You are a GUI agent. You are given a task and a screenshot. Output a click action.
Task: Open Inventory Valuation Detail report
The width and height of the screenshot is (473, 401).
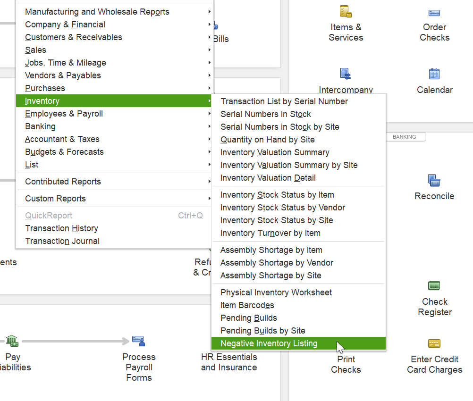point(299,178)
